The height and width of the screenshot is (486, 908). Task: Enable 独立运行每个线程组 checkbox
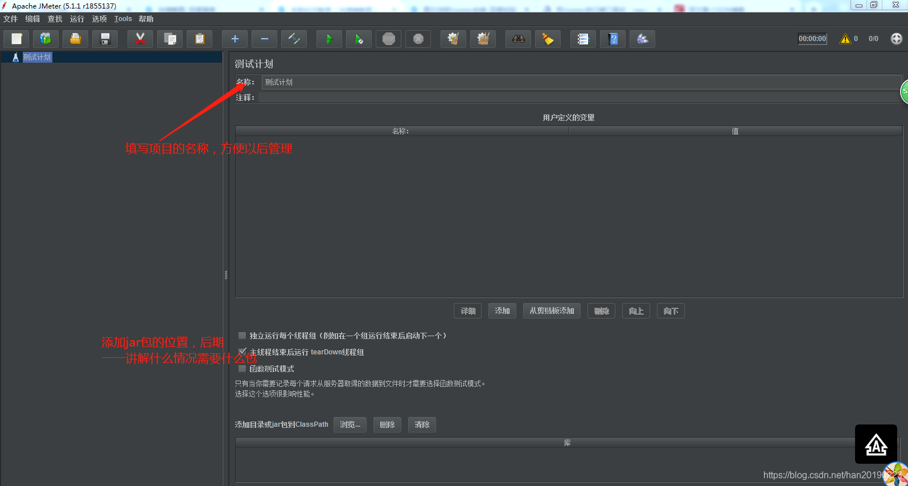[x=242, y=336]
